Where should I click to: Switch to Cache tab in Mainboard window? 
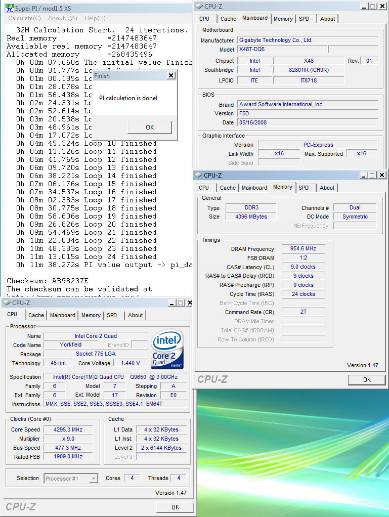[x=228, y=19]
